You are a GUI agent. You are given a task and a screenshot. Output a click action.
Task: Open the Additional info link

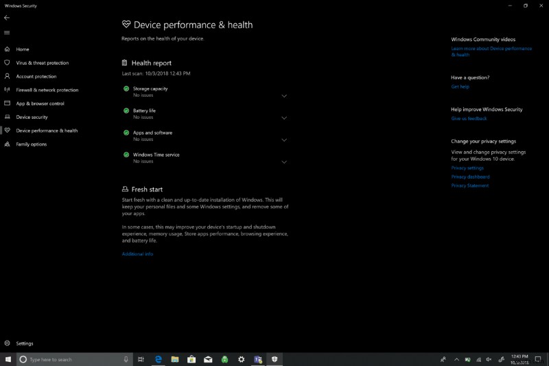137,254
